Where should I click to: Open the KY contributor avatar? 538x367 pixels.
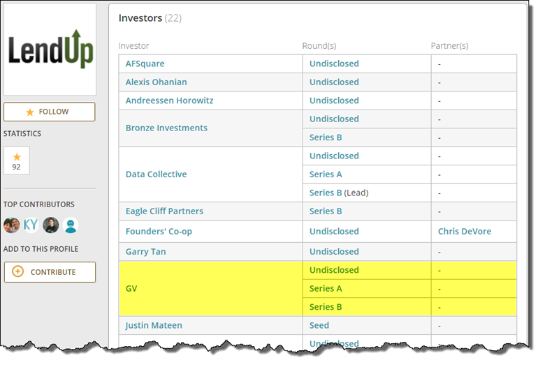(31, 225)
